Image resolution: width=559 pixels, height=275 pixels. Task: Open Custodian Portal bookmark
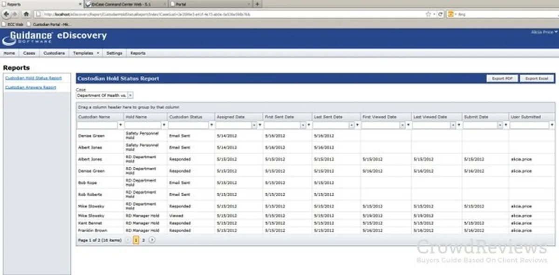pos(49,24)
